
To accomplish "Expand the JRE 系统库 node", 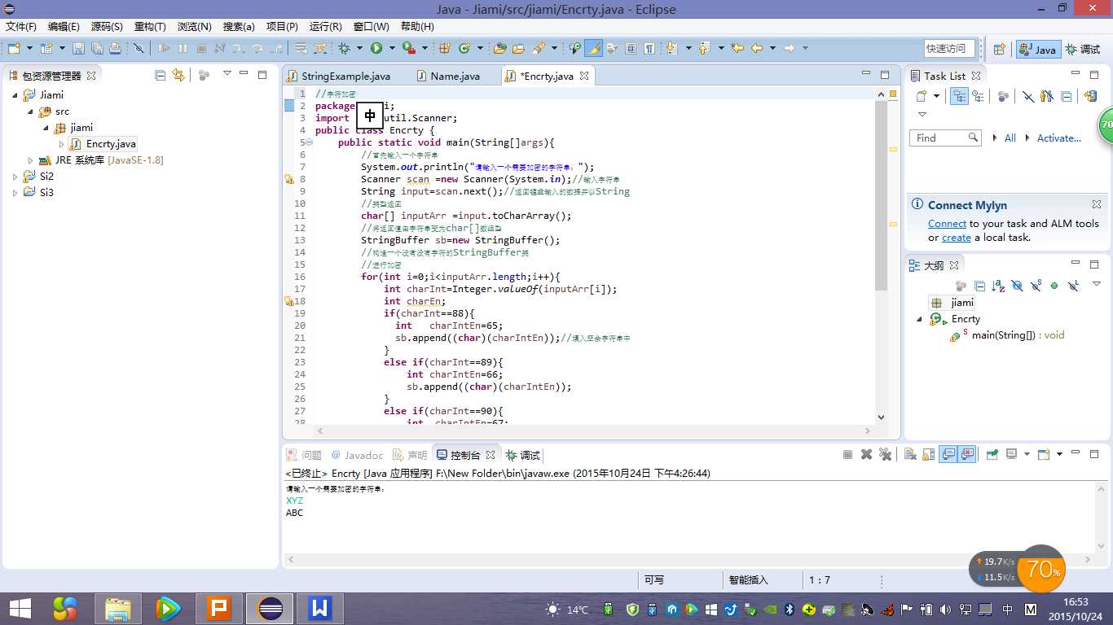I will [x=31, y=160].
